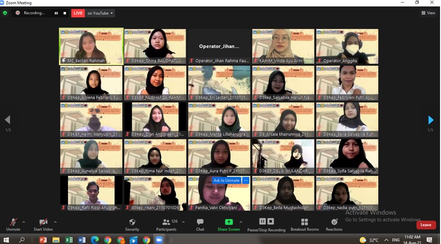This screenshot has width=441, height=244.
Task: Open the Windows notification center
Action: tap(429, 240)
